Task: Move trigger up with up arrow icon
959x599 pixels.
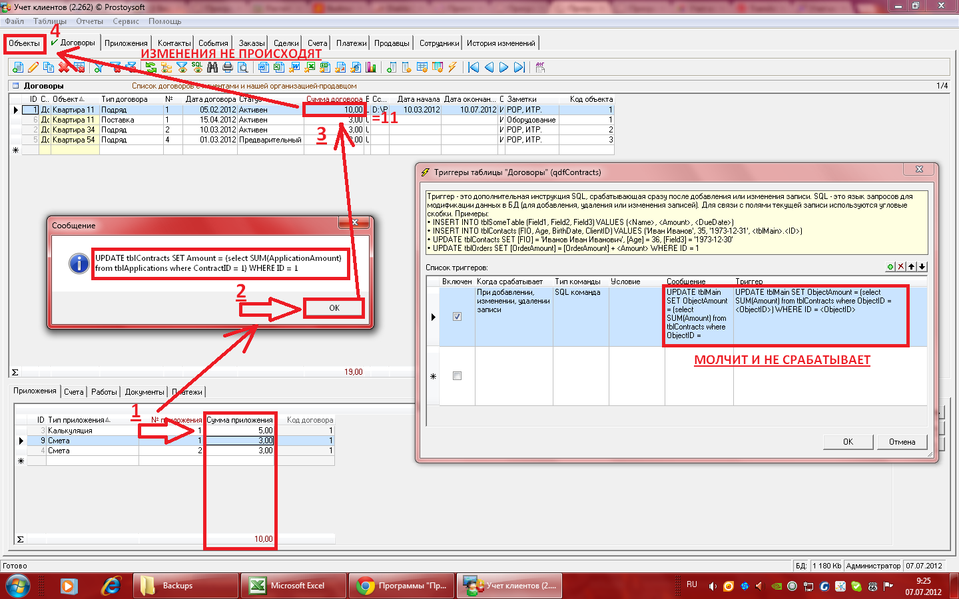Action: [912, 267]
